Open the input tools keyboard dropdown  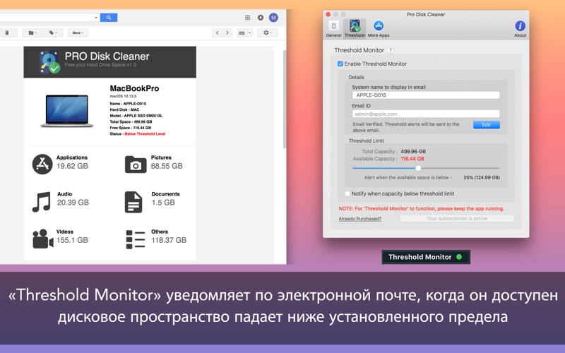click(244, 32)
